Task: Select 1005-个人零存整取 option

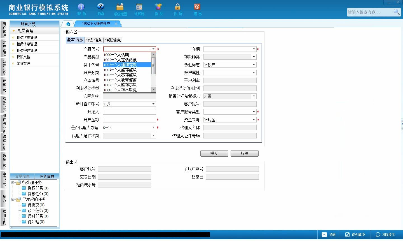Action: tap(127, 75)
